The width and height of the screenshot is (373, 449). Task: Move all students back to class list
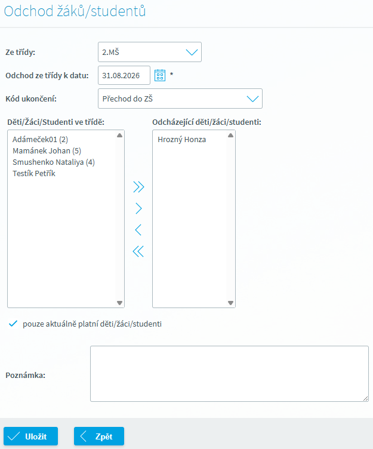[x=138, y=251]
